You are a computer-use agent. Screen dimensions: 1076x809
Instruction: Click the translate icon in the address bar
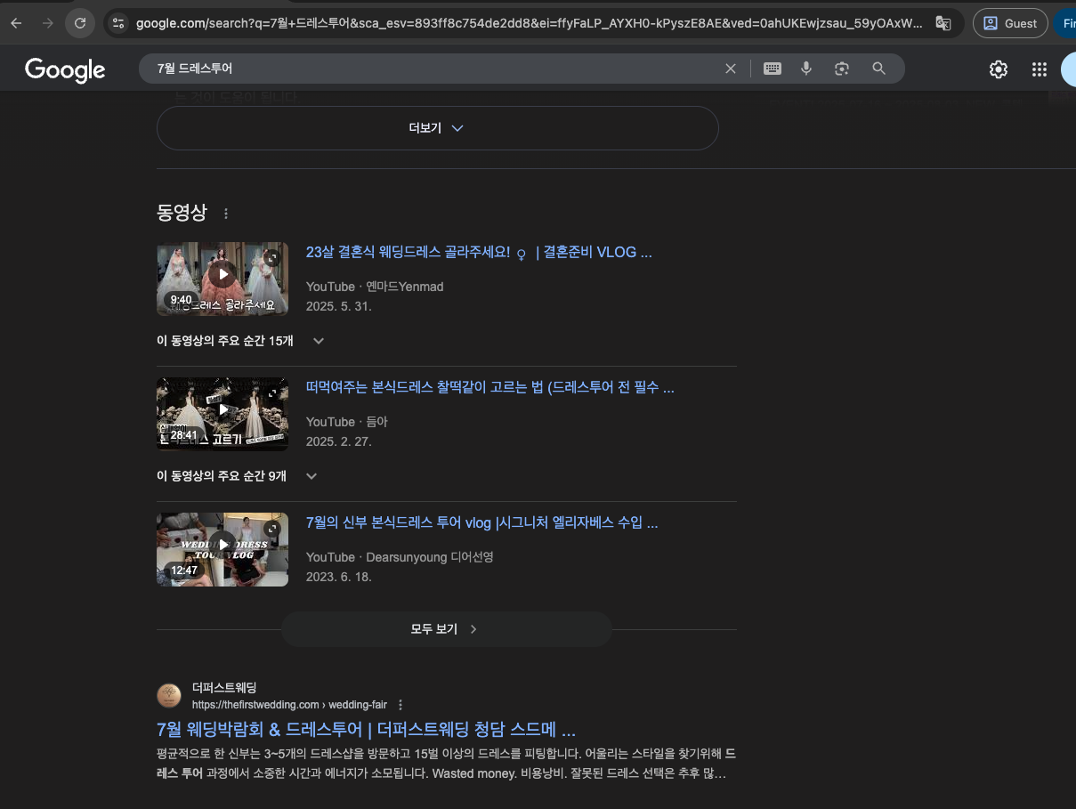[943, 23]
